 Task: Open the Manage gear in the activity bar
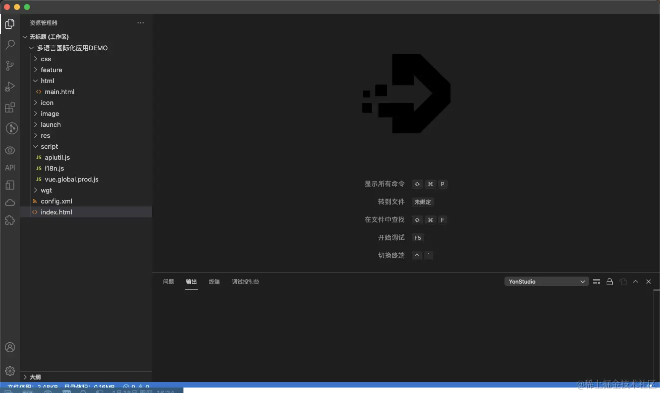[10, 371]
